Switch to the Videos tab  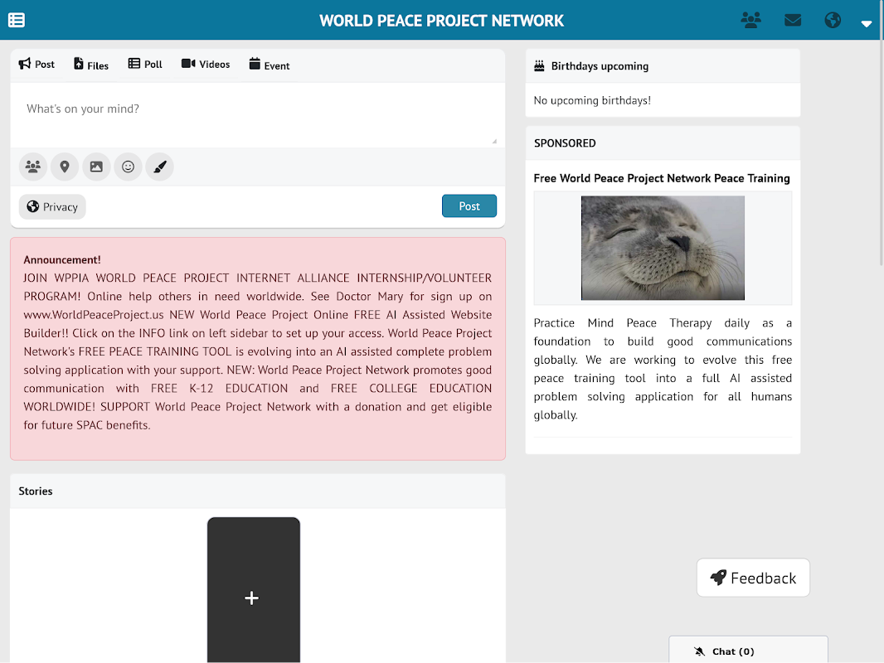coord(206,64)
